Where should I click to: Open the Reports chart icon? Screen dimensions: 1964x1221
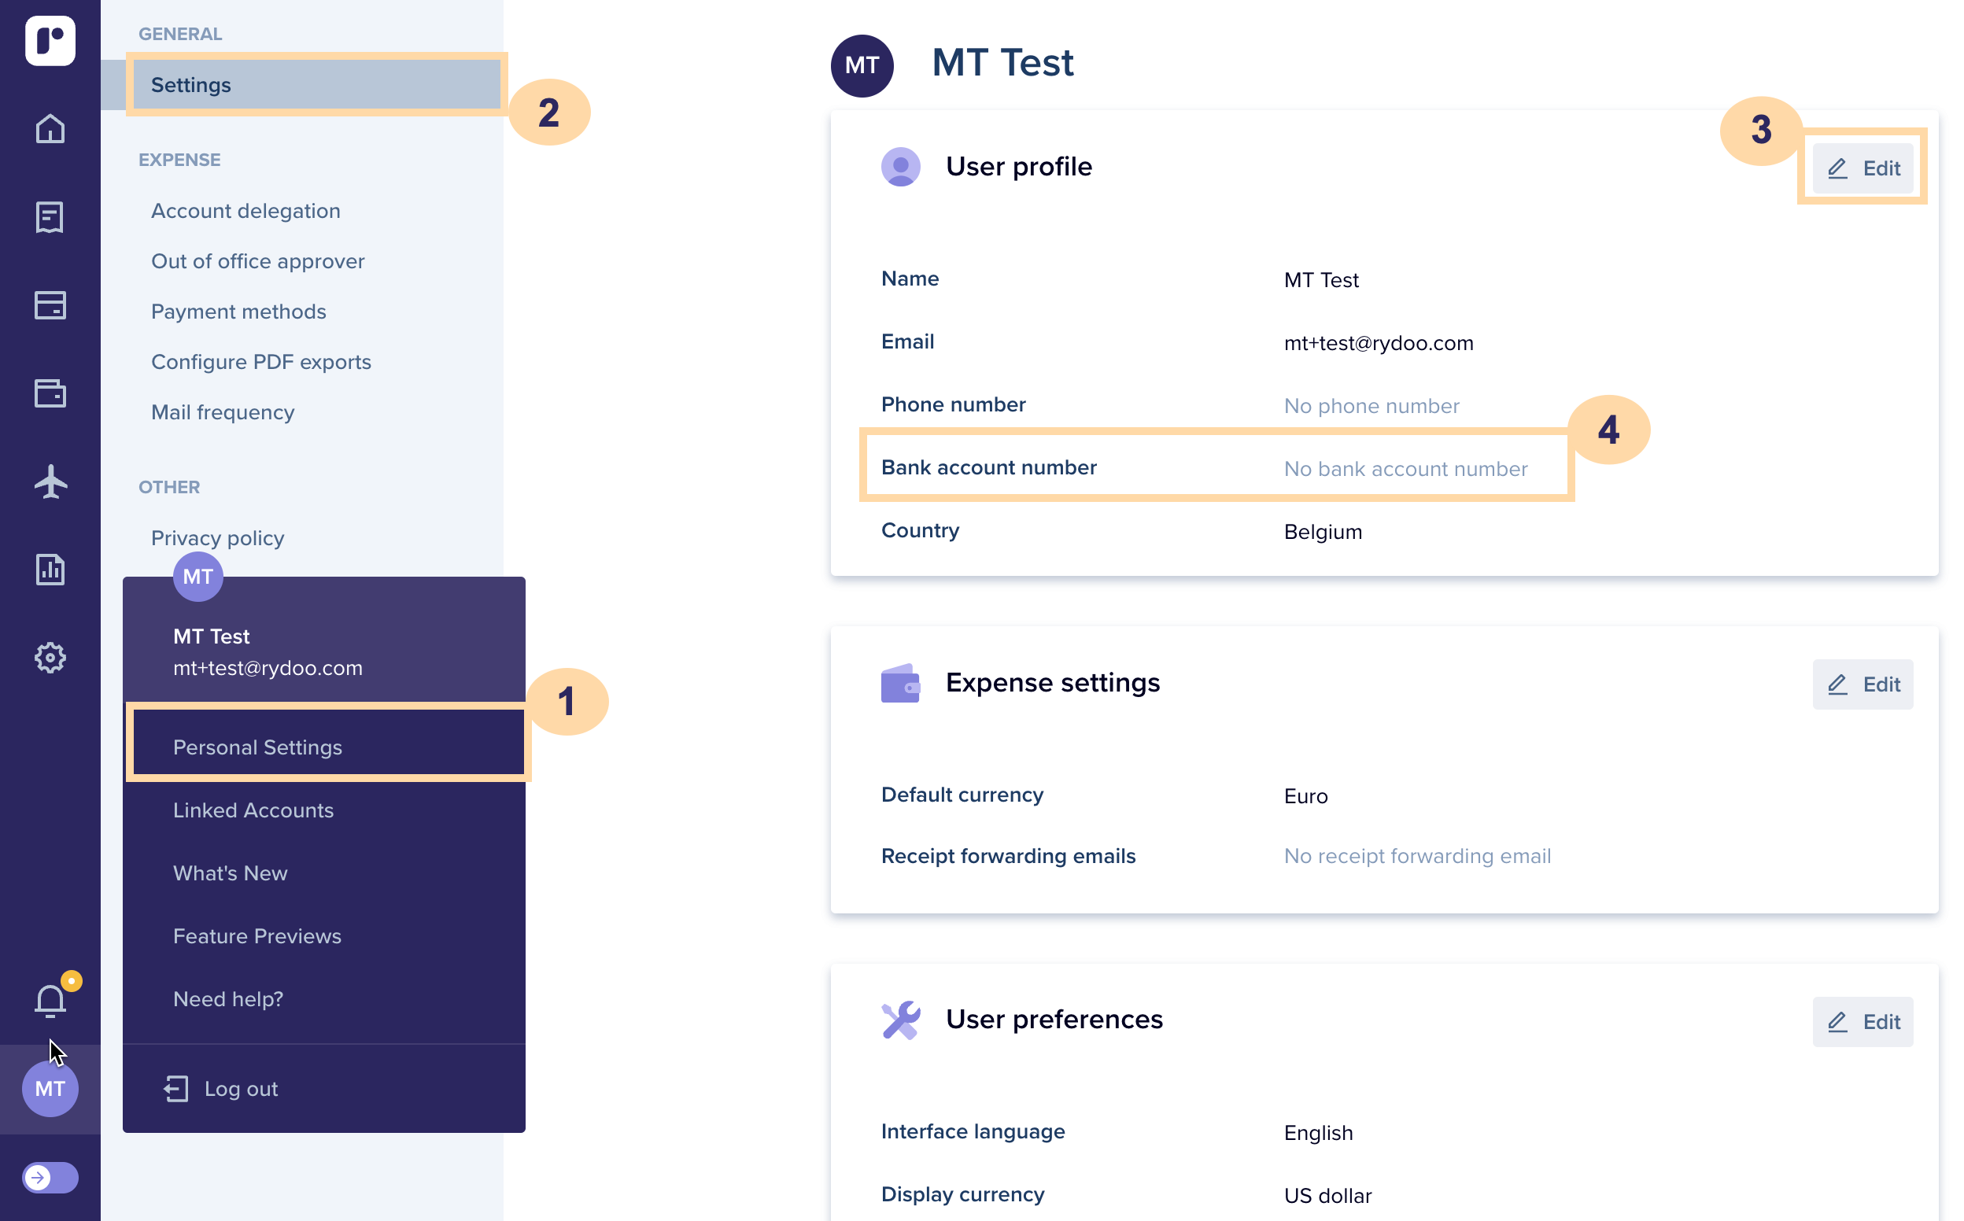click(x=50, y=570)
